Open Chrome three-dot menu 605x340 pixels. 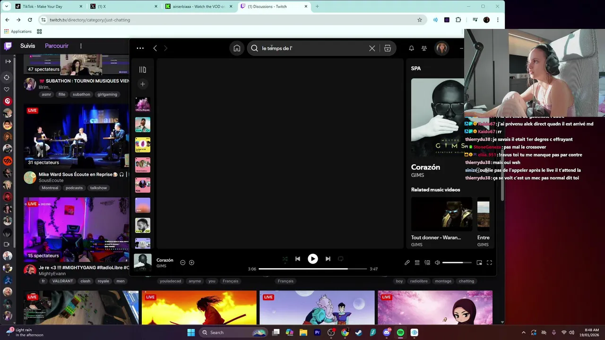click(498, 20)
